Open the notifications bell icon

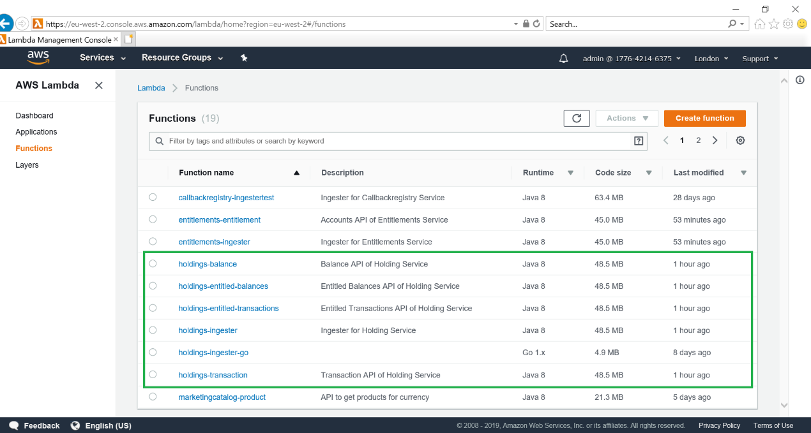coord(563,59)
